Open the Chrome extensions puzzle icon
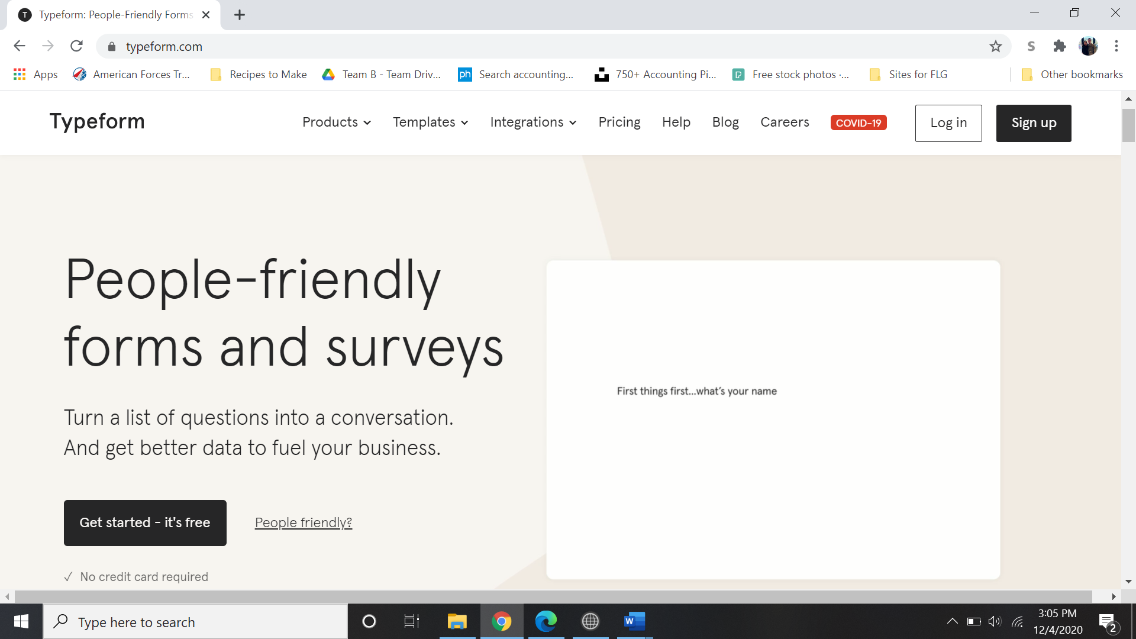1136x639 pixels. 1060,46
